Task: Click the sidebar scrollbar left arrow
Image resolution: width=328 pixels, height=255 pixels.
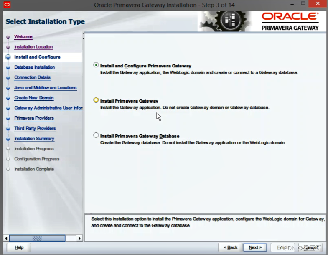Action: click(6, 238)
